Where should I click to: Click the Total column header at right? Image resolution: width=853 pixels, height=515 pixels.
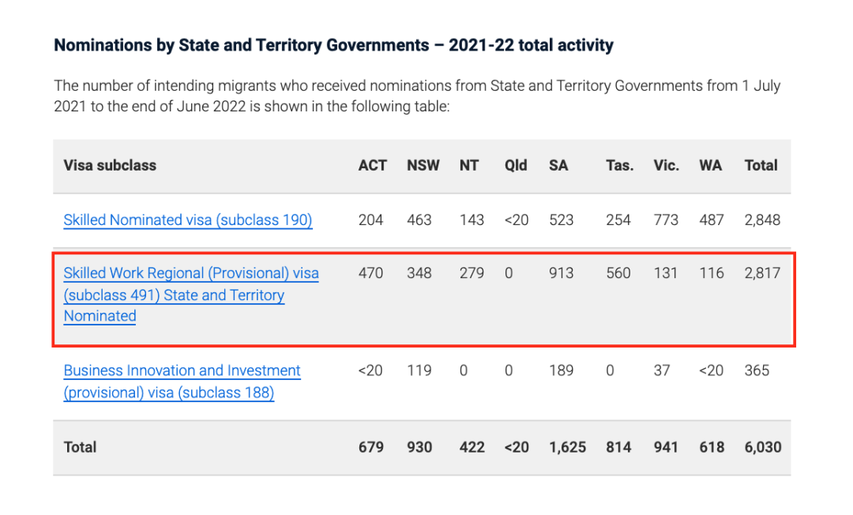point(761,165)
